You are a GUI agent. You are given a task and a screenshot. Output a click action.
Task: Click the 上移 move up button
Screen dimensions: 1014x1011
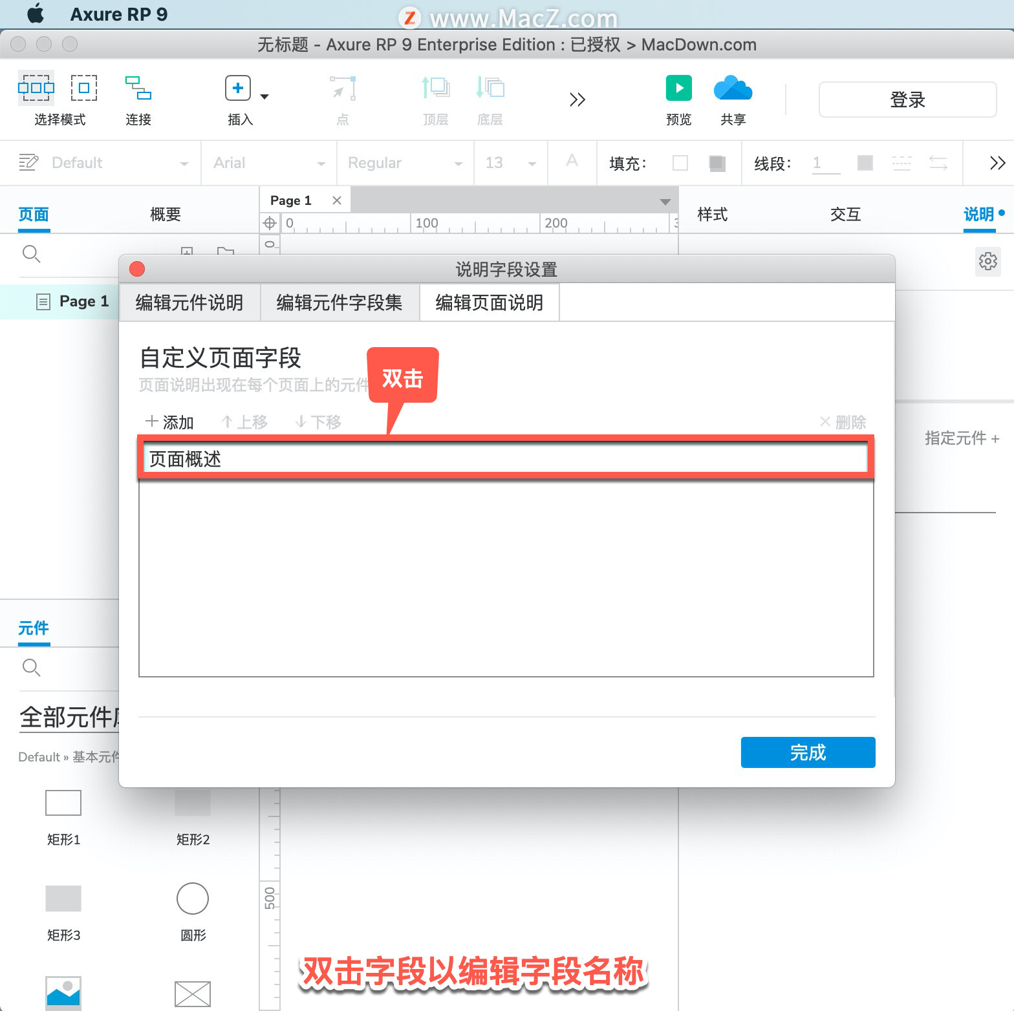coord(244,422)
